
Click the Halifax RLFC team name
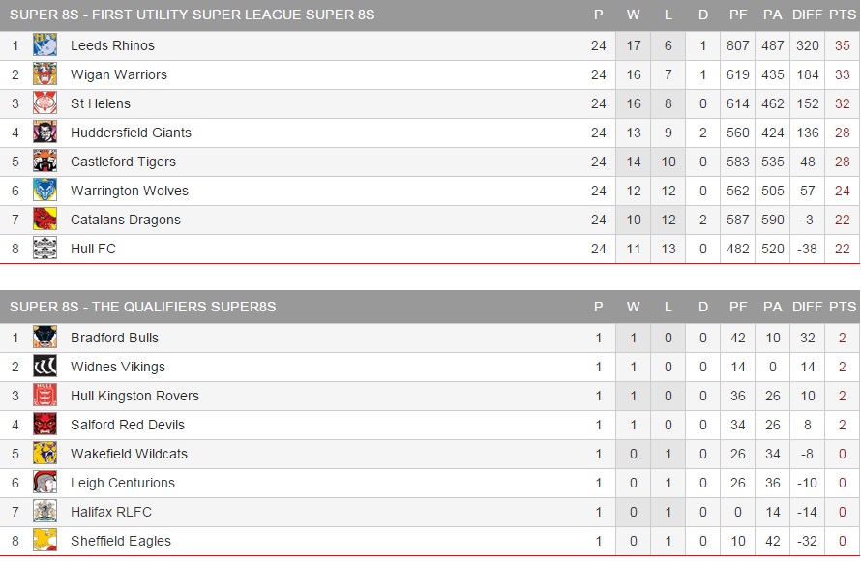(x=110, y=512)
